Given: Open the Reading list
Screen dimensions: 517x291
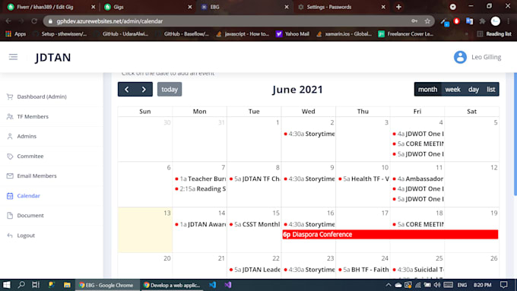Looking at the screenshot, I should (x=494, y=34).
